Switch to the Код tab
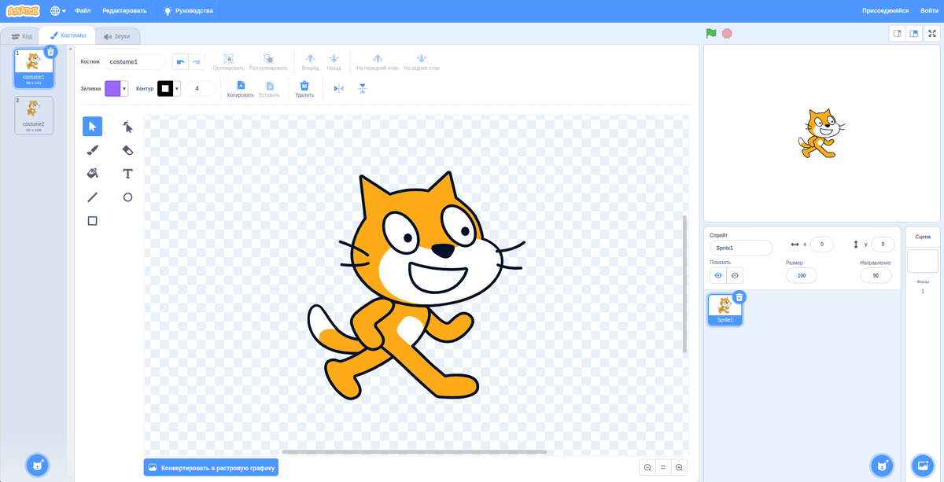Viewport: 944px width, 482px height. click(x=21, y=36)
